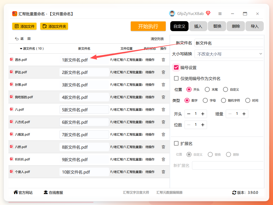This screenshot has width=273, height=205.
Task: Click the 新文件名 input field
Action: pos(229,43)
